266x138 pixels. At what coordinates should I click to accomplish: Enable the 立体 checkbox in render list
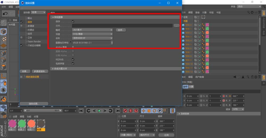point(21,38)
